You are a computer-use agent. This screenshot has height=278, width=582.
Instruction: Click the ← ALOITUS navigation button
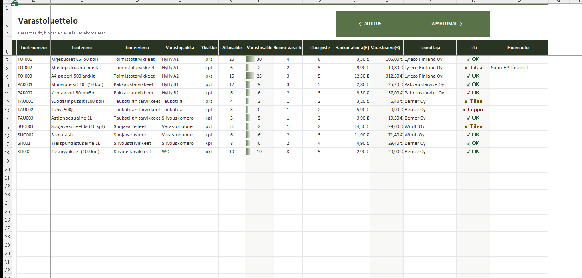click(370, 24)
